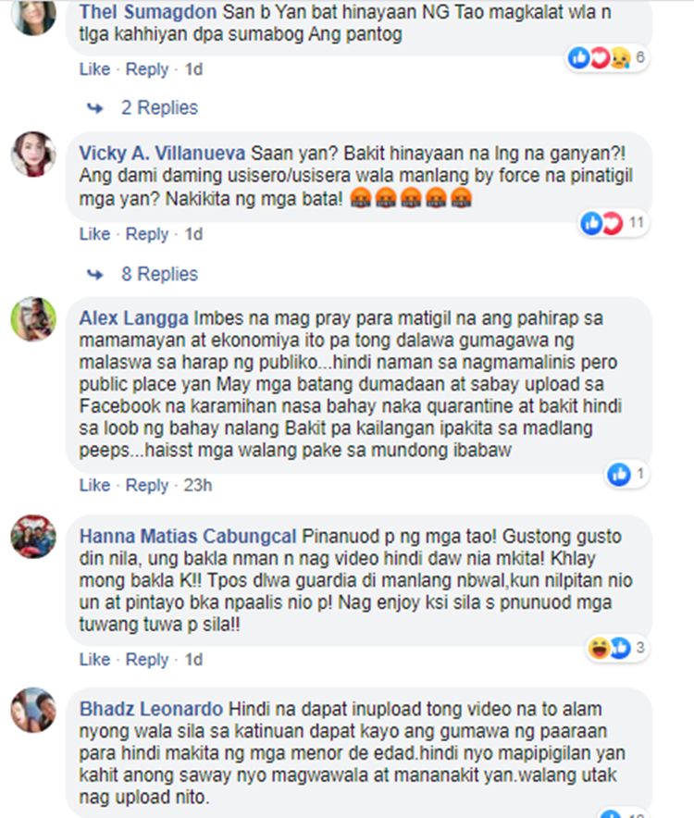
Task: Like Hanna Matias Cabungcal's comment
Action: click(x=95, y=660)
